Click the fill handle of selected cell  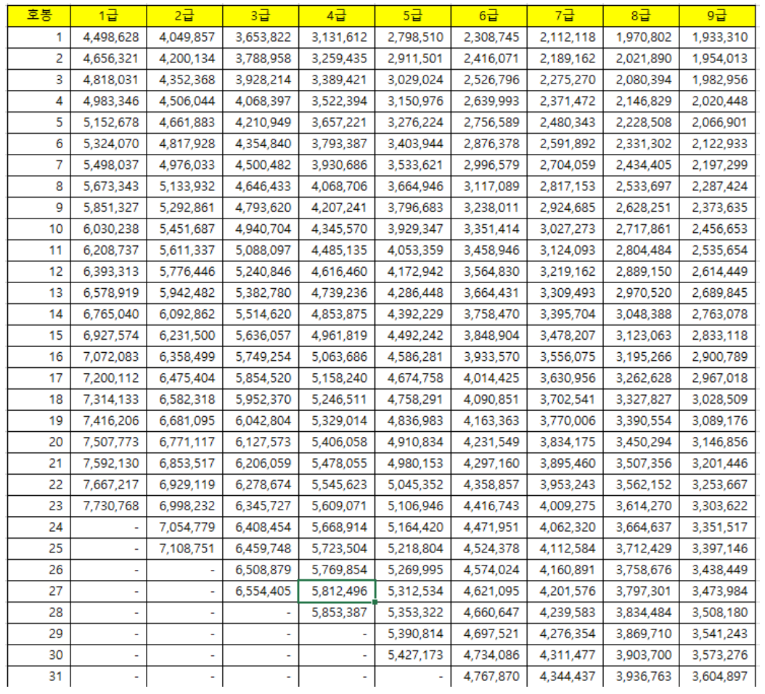coord(375,602)
